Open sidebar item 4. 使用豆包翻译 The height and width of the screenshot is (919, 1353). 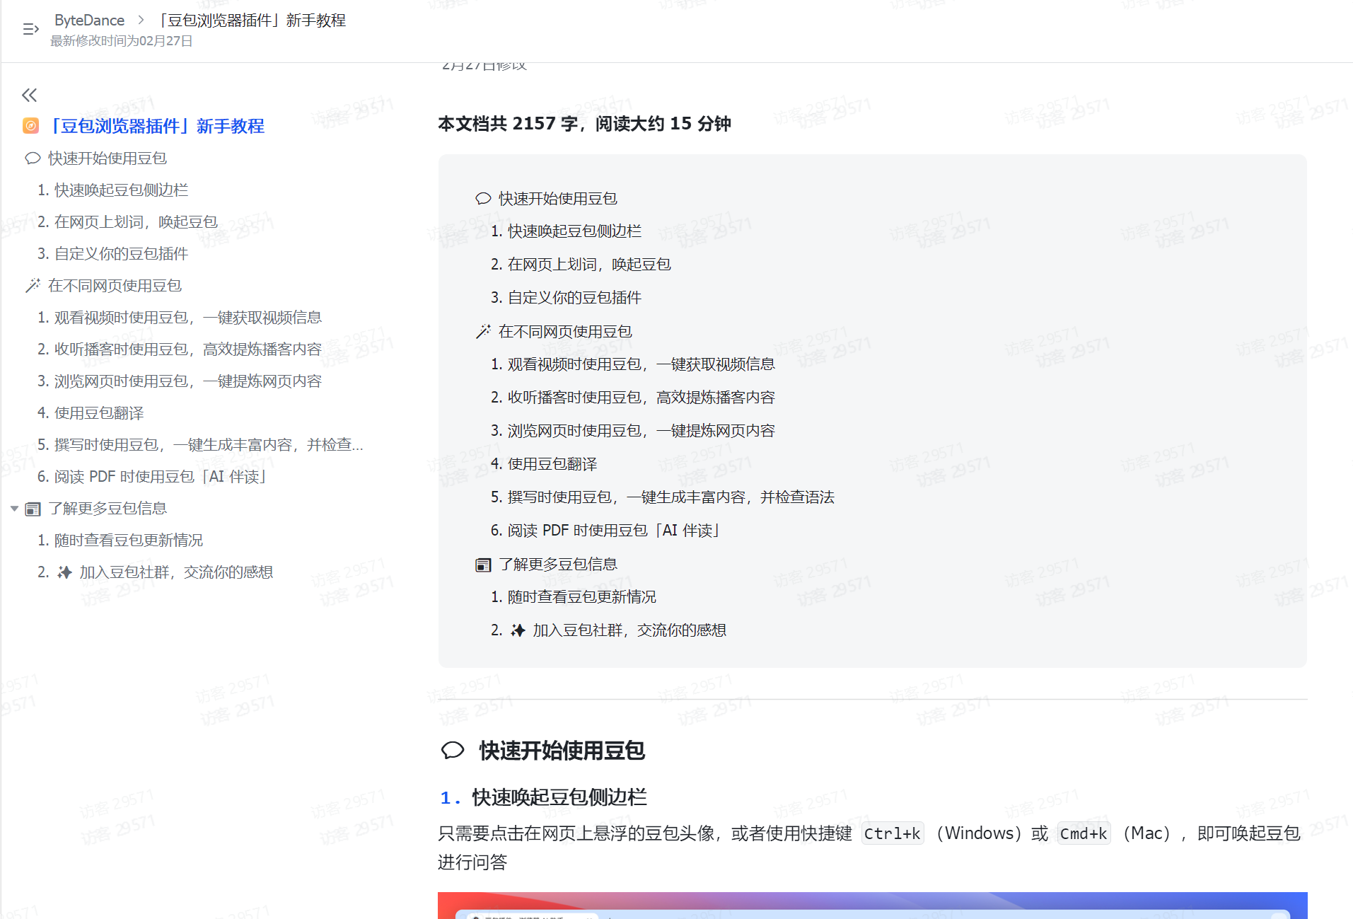(91, 412)
